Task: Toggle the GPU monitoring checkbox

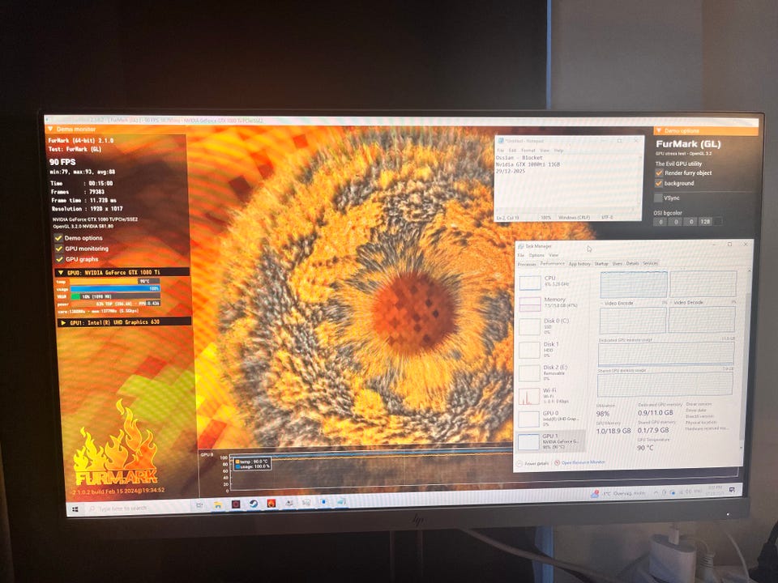Action: click(x=58, y=249)
